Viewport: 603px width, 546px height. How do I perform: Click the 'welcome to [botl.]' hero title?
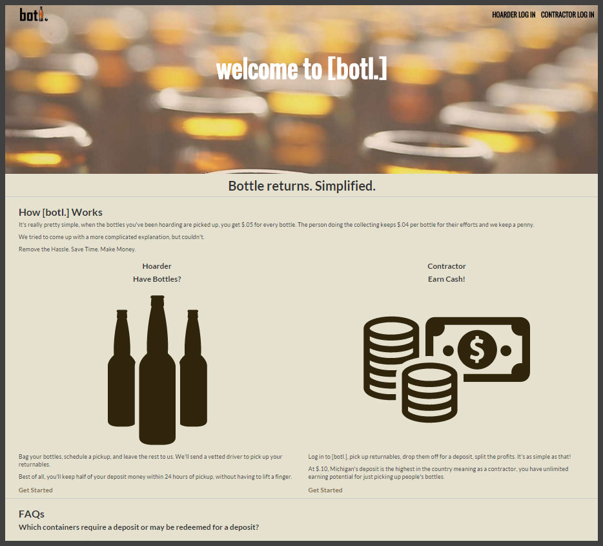pyautogui.click(x=301, y=69)
